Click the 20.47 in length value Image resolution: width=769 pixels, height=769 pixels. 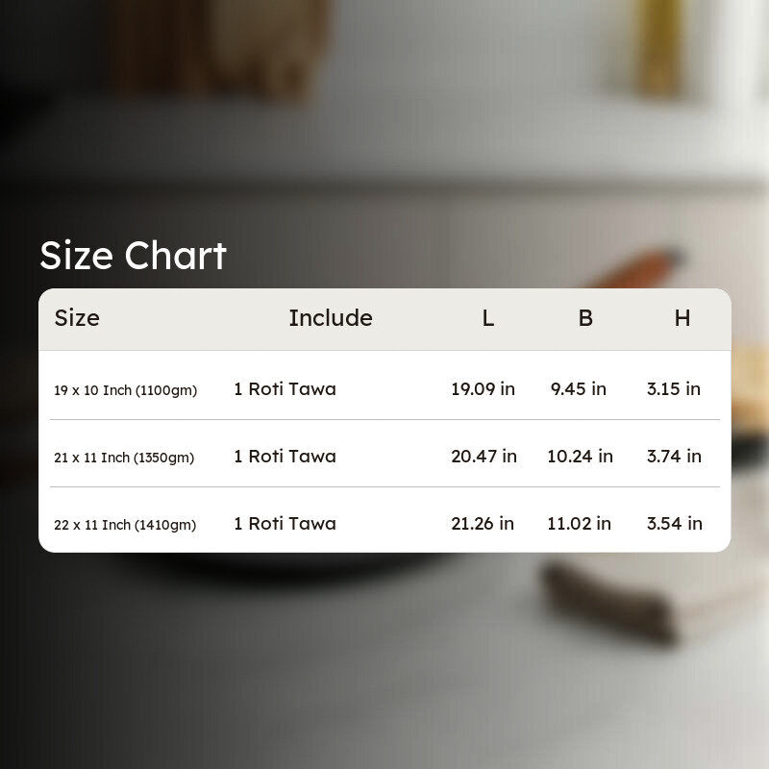pyautogui.click(x=484, y=457)
